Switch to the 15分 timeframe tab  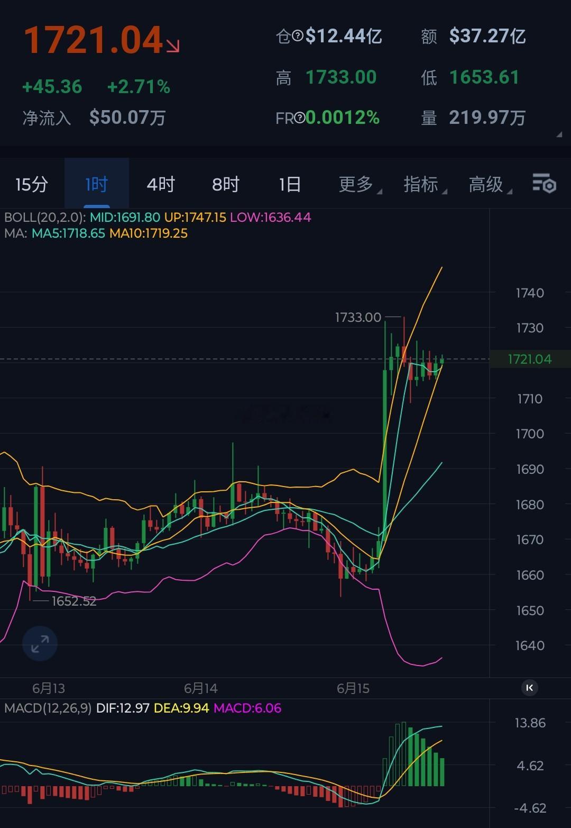coord(32,184)
